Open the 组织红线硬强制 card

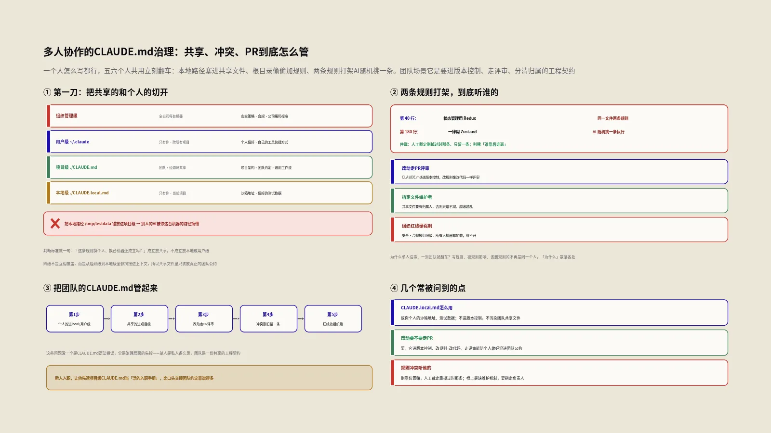tap(559, 229)
